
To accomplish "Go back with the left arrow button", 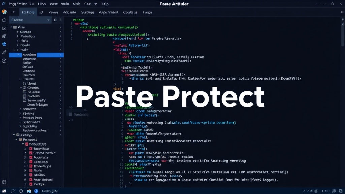I will pos(13,12).
